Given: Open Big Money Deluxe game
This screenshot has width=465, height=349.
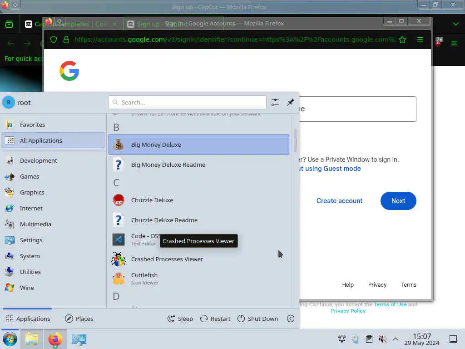Looking at the screenshot, I should (x=199, y=145).
